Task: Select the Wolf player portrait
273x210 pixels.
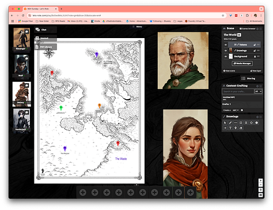Action: point(21,66)
